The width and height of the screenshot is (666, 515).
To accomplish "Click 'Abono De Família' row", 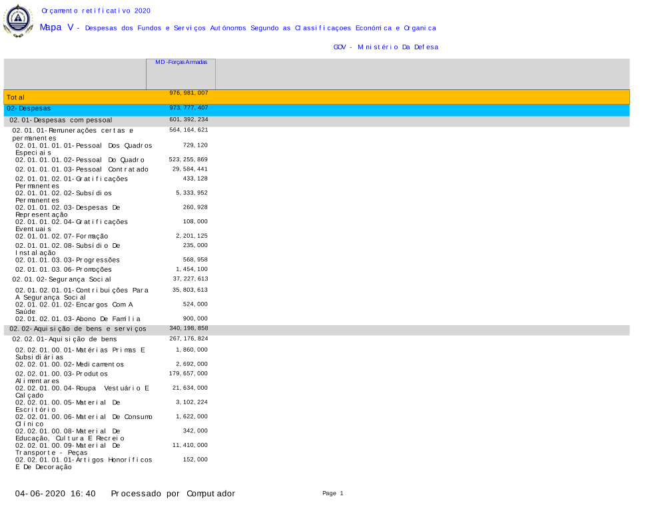I will [78, 319].
